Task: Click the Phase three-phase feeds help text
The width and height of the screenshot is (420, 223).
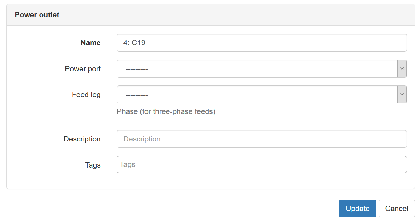Action: coord(166,111)
